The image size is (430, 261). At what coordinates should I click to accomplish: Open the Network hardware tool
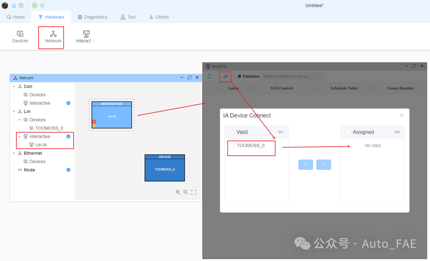point(53,37)
